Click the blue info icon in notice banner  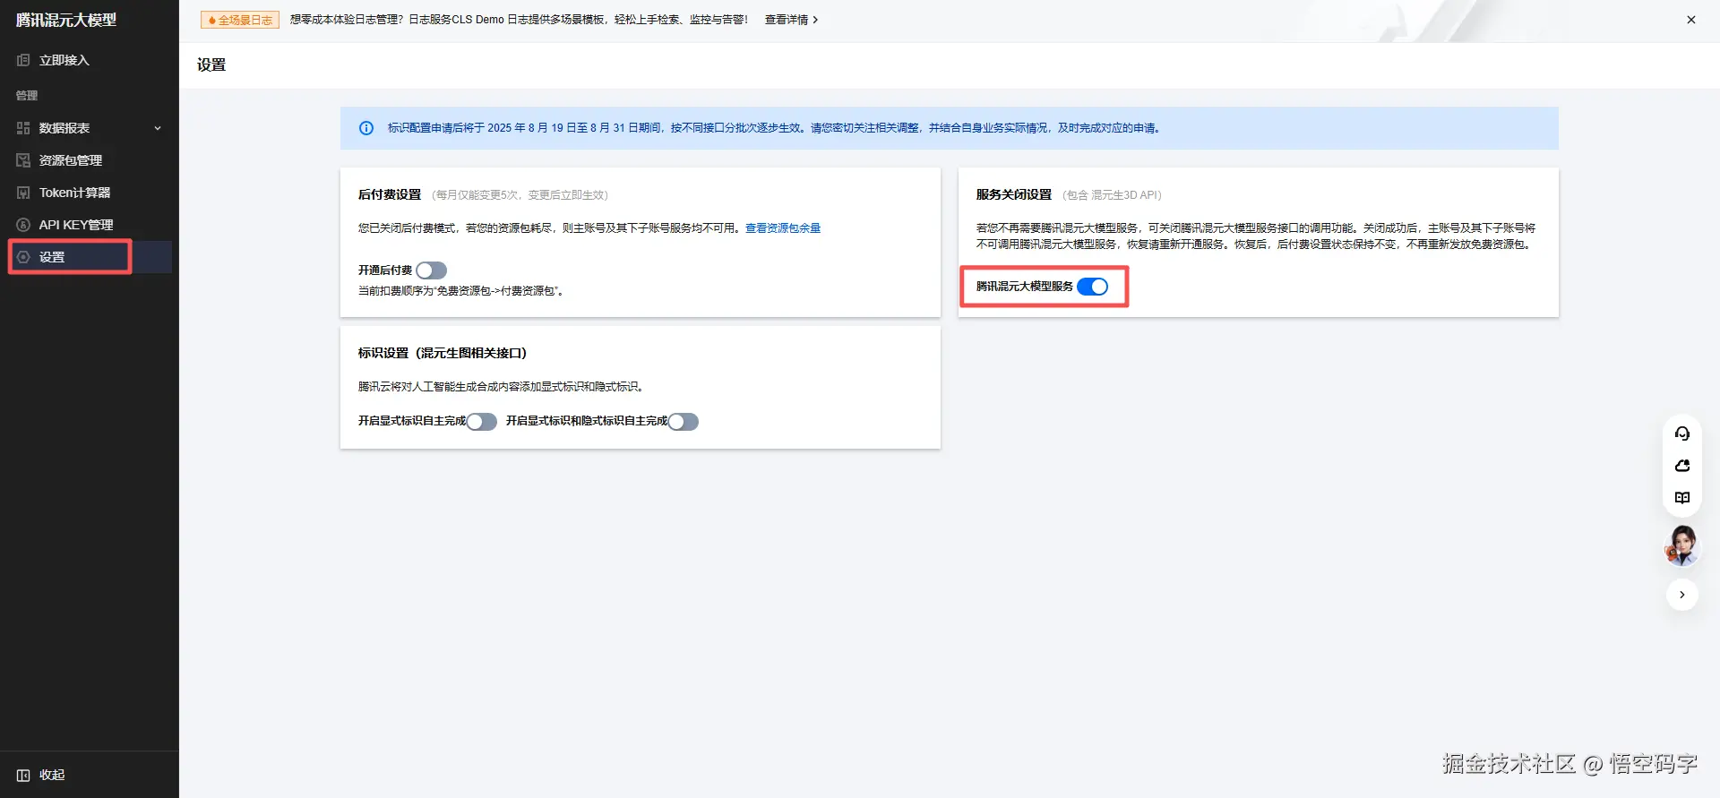(366, 128)
